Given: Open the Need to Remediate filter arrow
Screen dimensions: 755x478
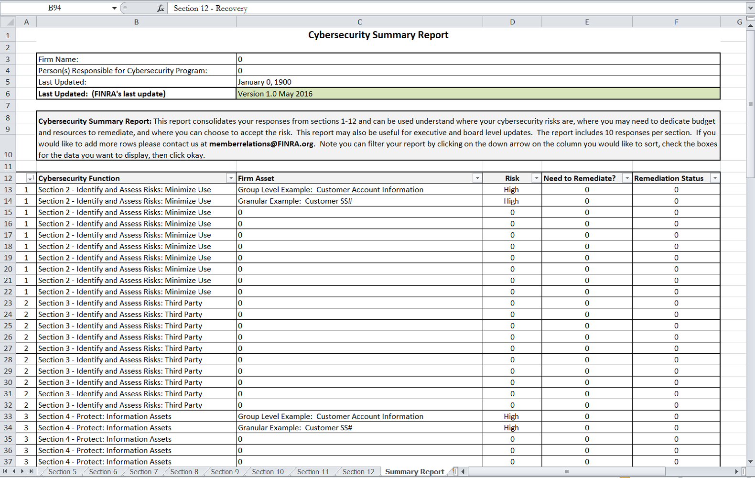Looking at the screenshot, I should coord(626,178).
